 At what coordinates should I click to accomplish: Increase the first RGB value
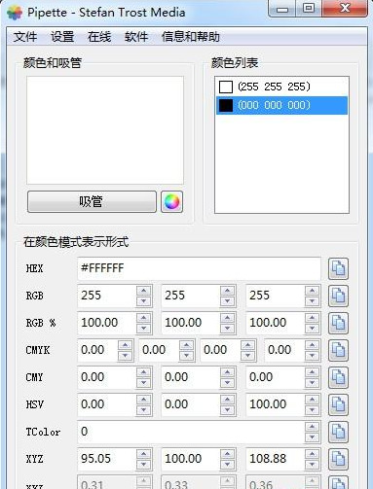coord(143,291)
